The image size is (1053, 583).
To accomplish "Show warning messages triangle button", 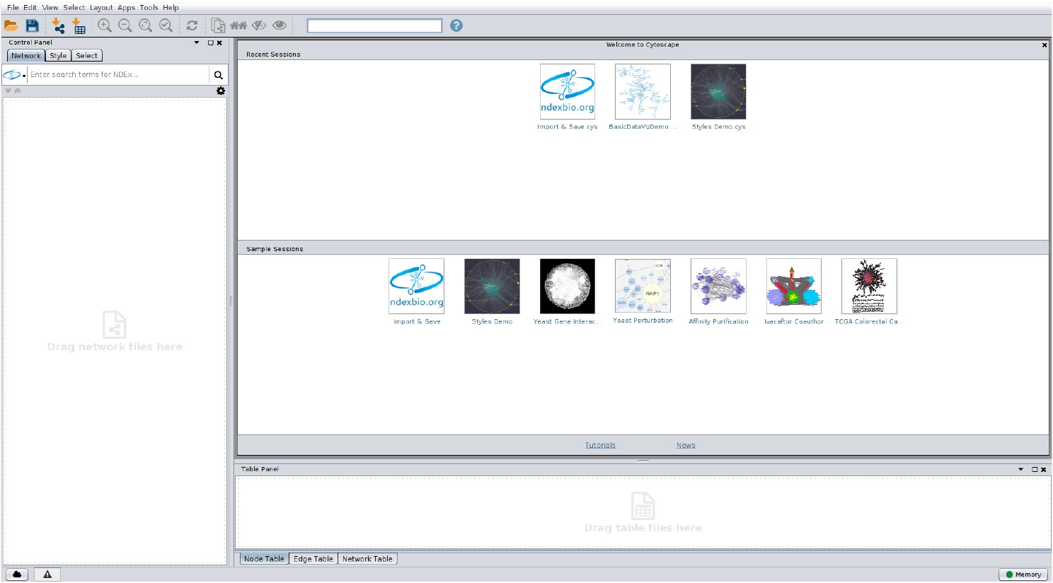I will click(47, 575).
